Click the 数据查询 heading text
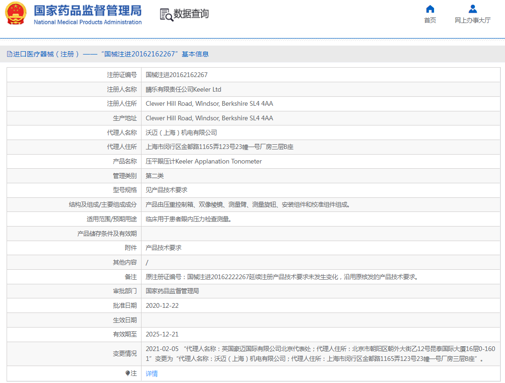Image resolution: width=505 pixels, height=383 pixels. [191, 14]
